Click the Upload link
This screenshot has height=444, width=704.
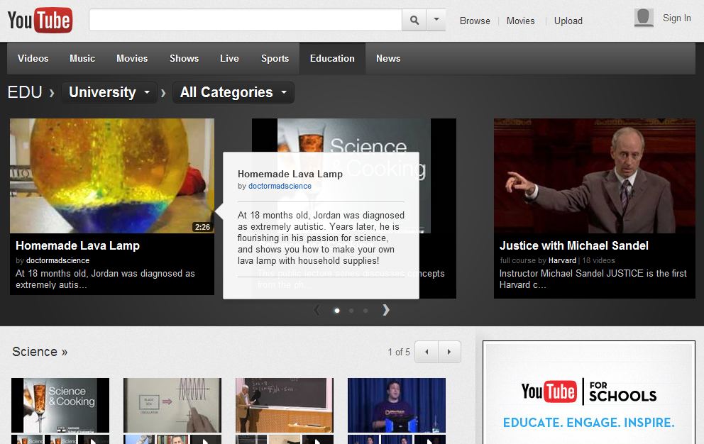(568, 21)
